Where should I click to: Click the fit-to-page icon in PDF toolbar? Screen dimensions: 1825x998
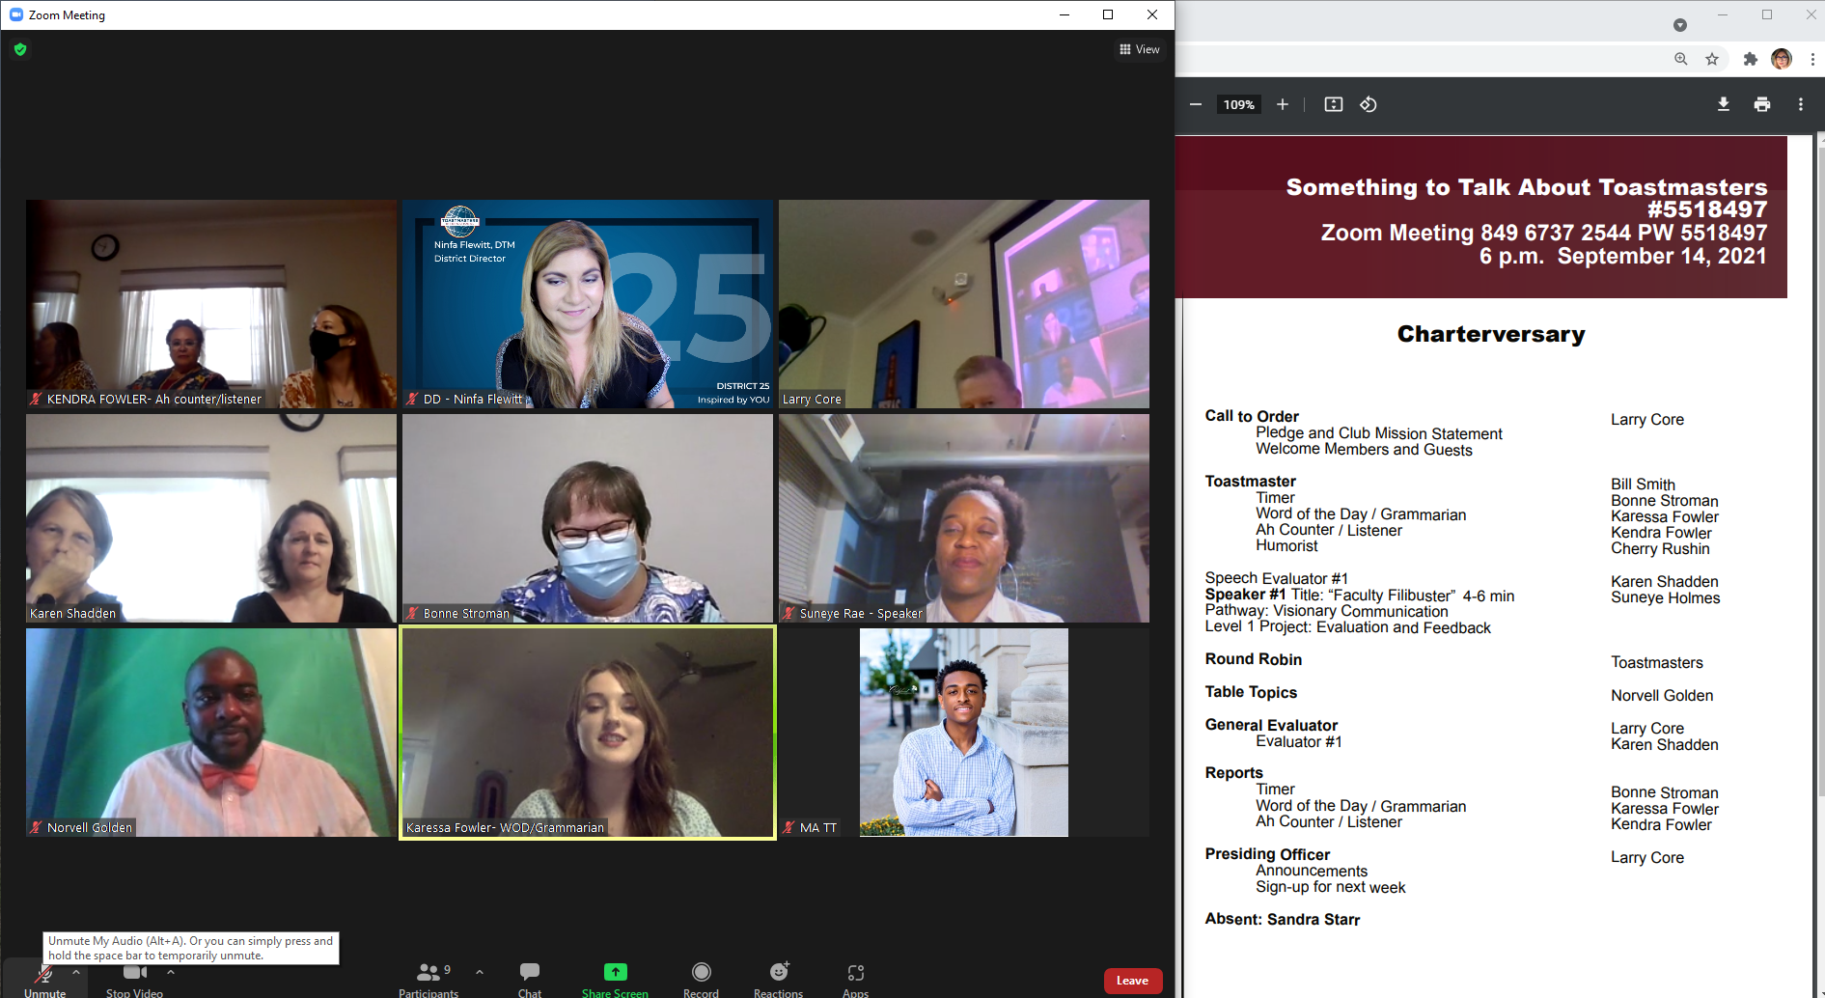point(1333,104)
